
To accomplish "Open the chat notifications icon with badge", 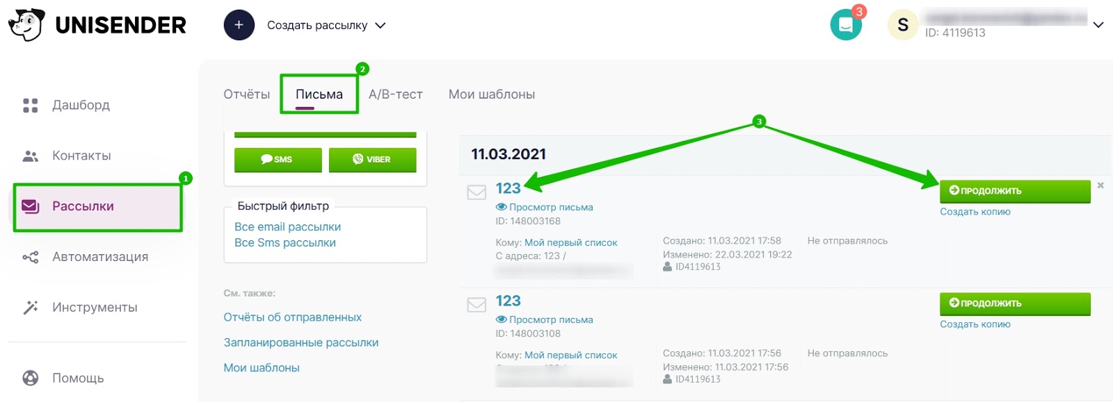I will pos(846,24).
